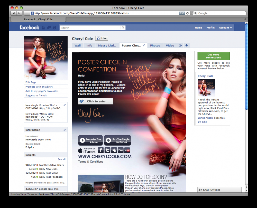This screenshot has width=257, height=208.
Task: Click the green Get more connections button
Action: point(213,56)
